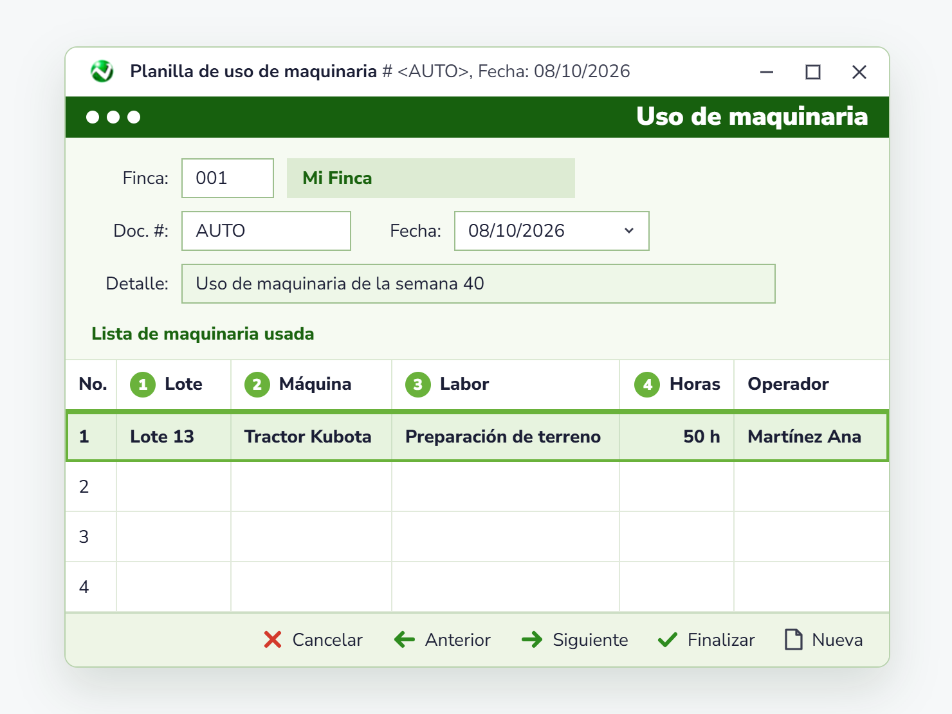The image size is (952, 714).
Task: Click the blank page Nueva icon
Action: (794, 639)
